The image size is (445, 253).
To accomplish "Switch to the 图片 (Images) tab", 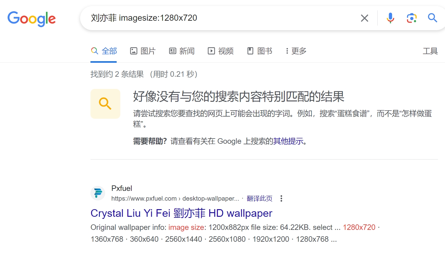I will point(143,51).
